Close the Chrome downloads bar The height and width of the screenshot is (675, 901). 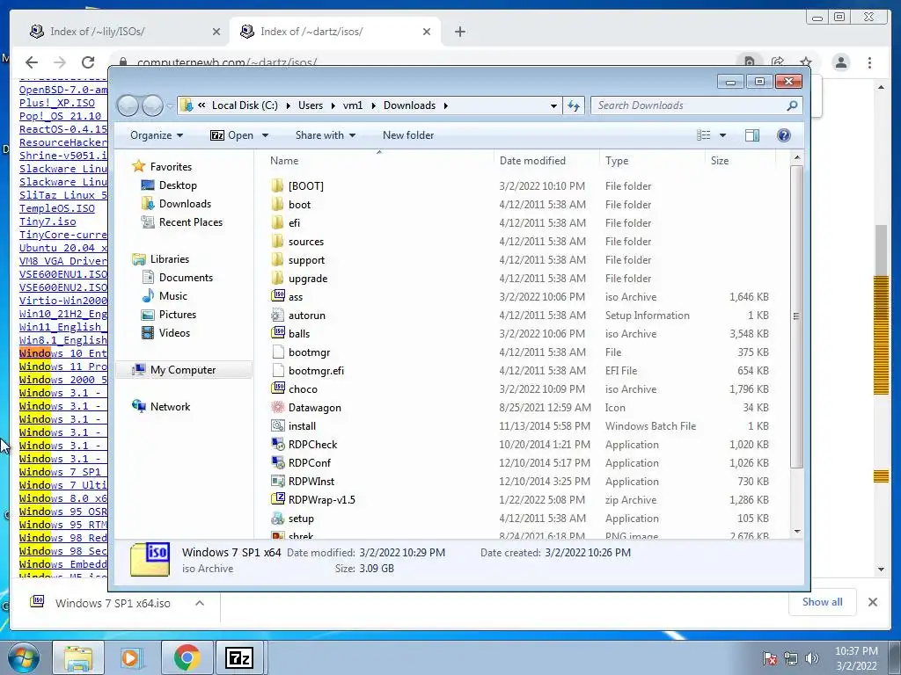[x=872, y=602]
